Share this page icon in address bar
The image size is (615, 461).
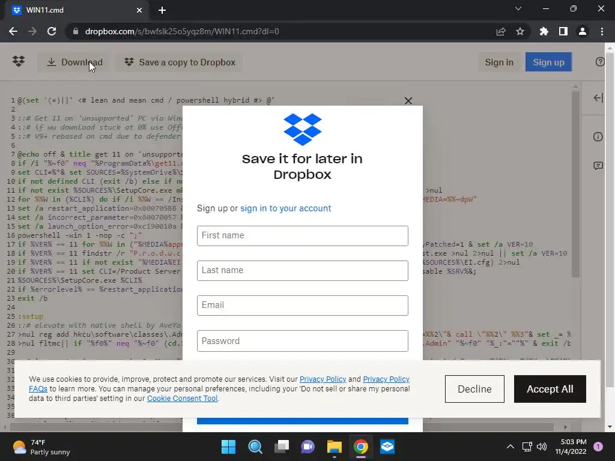(x=501, y=31)
